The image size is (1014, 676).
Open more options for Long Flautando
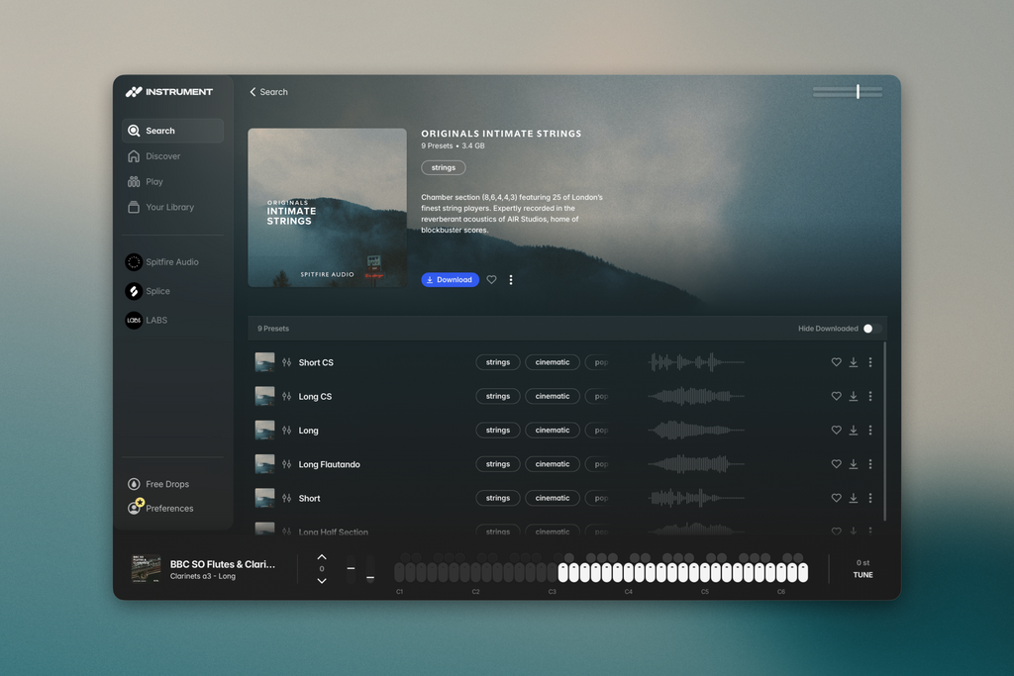[x=870, y=464]
